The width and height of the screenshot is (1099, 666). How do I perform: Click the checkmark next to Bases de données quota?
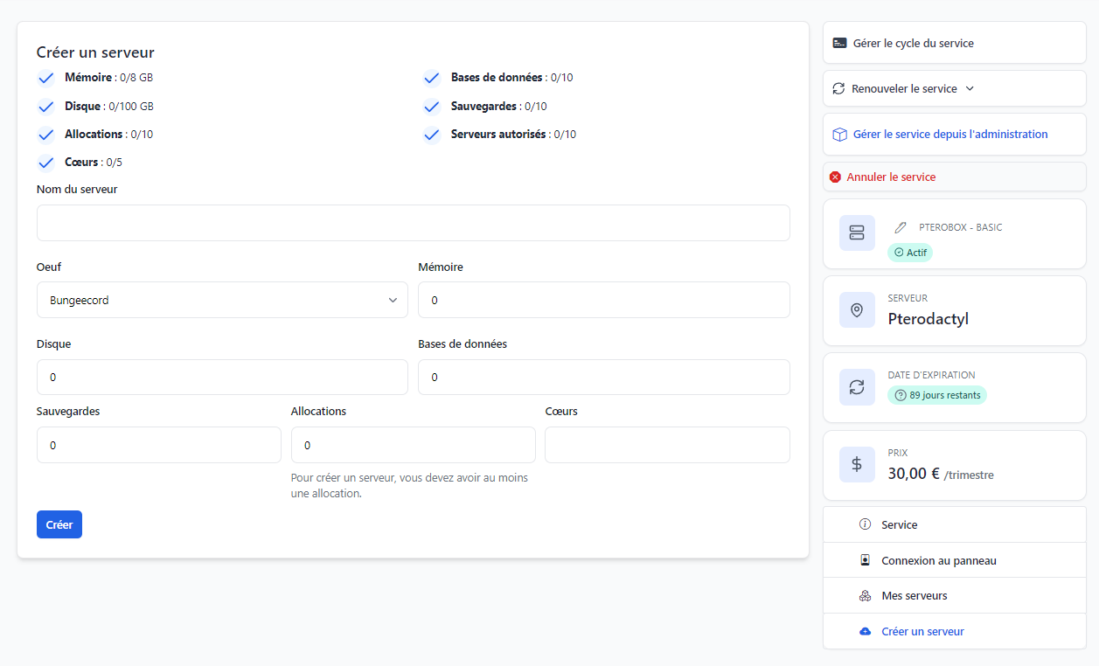(x=432, y=79)
